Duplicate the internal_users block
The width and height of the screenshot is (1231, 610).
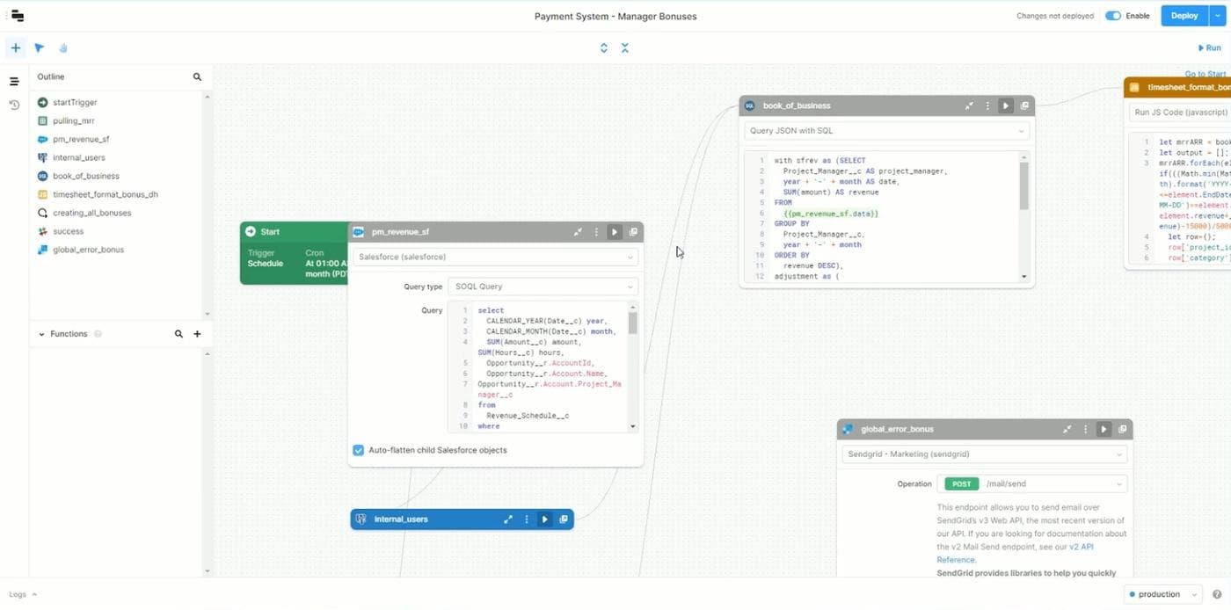564,519
